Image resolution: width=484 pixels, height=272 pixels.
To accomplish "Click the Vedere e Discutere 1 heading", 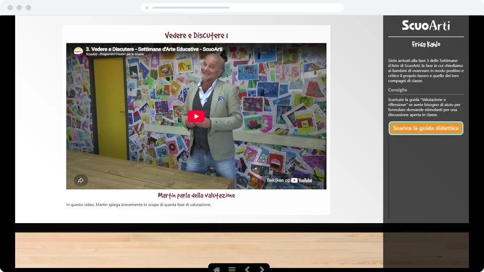I will pyautogui.click(x=196, y=35).
